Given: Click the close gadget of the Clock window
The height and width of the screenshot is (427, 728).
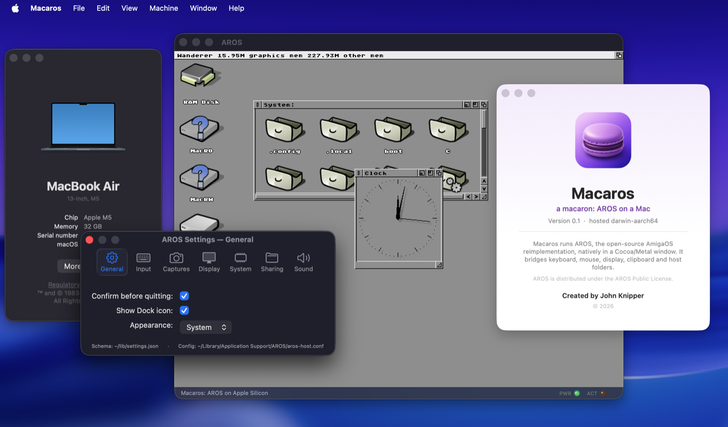Looking at the screenshot, I should pos(359,173).
